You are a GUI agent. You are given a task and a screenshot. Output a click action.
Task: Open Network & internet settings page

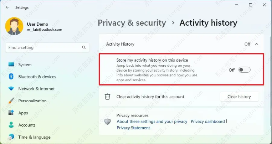click(36, 89)
